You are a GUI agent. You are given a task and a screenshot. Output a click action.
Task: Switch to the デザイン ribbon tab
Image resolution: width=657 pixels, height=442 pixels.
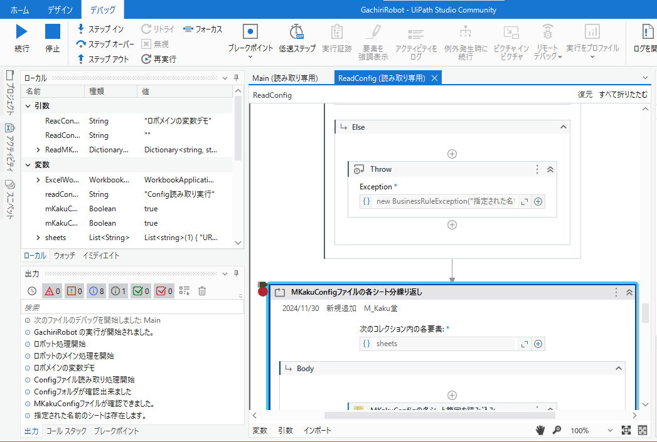point(60,9)
